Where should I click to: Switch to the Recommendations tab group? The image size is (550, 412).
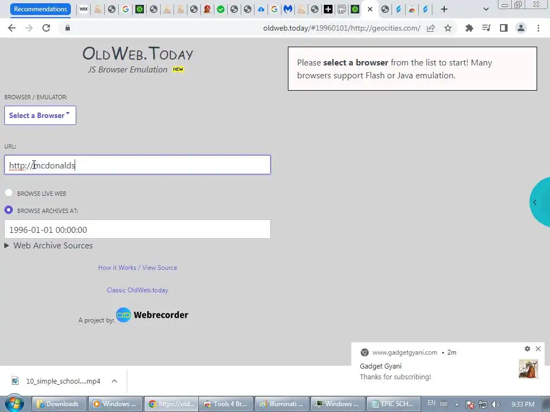(40, 9)
